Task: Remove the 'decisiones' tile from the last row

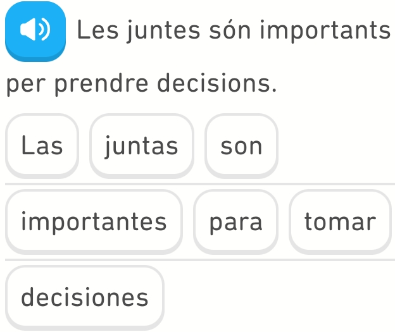Action: click(x=85, y=297)
